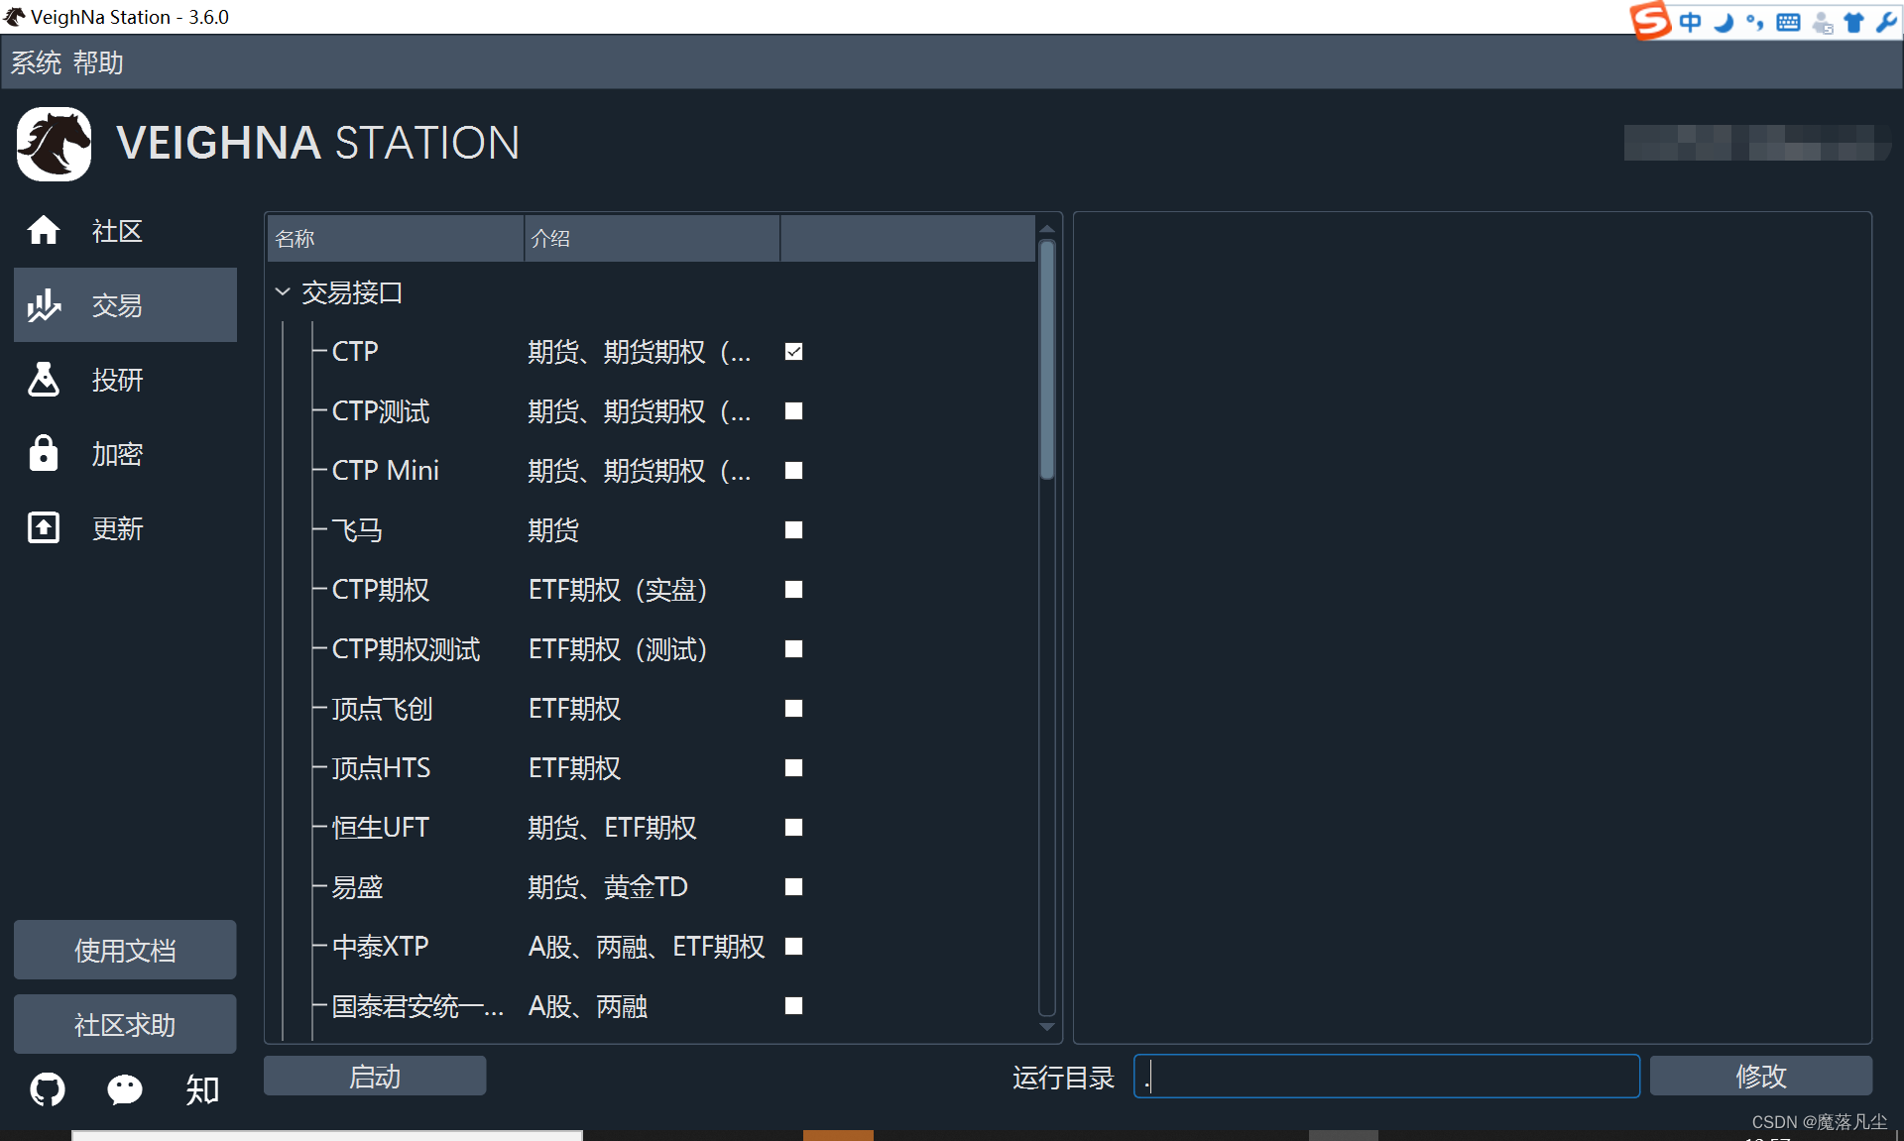Click the home icon for 社区
Image resolution: width=1904 pixels, height=1141 pixels.
pyautogui.click(x=44, y=230)
